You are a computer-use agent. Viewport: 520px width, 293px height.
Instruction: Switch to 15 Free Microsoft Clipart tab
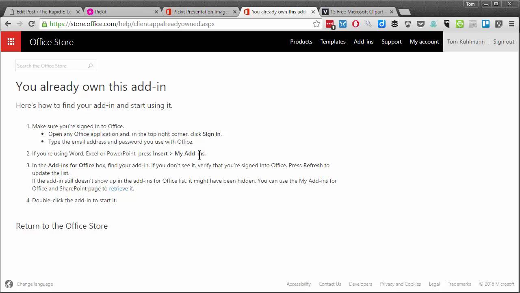tap(357, 12)
